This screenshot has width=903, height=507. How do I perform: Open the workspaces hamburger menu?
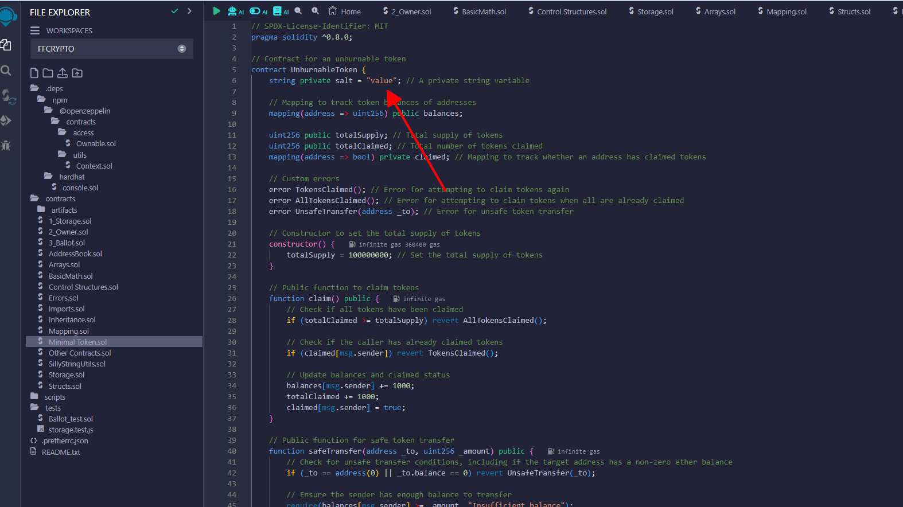click(35, 30)
